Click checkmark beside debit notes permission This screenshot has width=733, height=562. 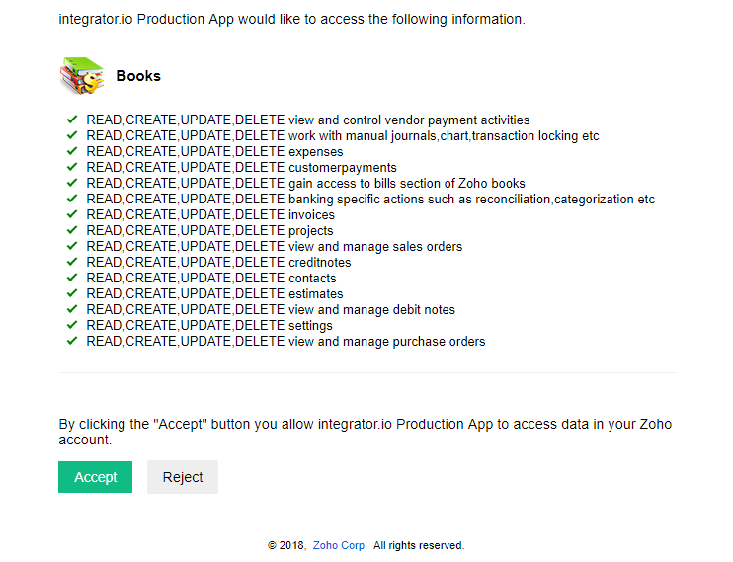pos(72,309)
